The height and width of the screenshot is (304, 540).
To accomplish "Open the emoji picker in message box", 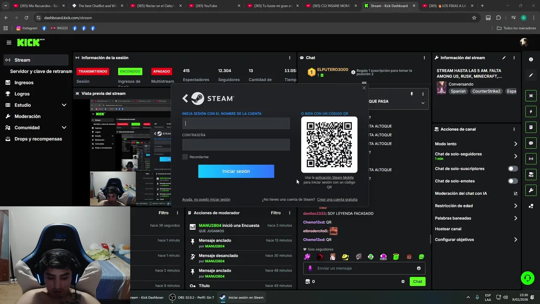I will (418, 268).
